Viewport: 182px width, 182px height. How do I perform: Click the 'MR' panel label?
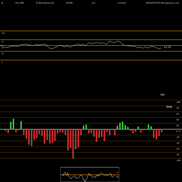(x=162, y=95)
